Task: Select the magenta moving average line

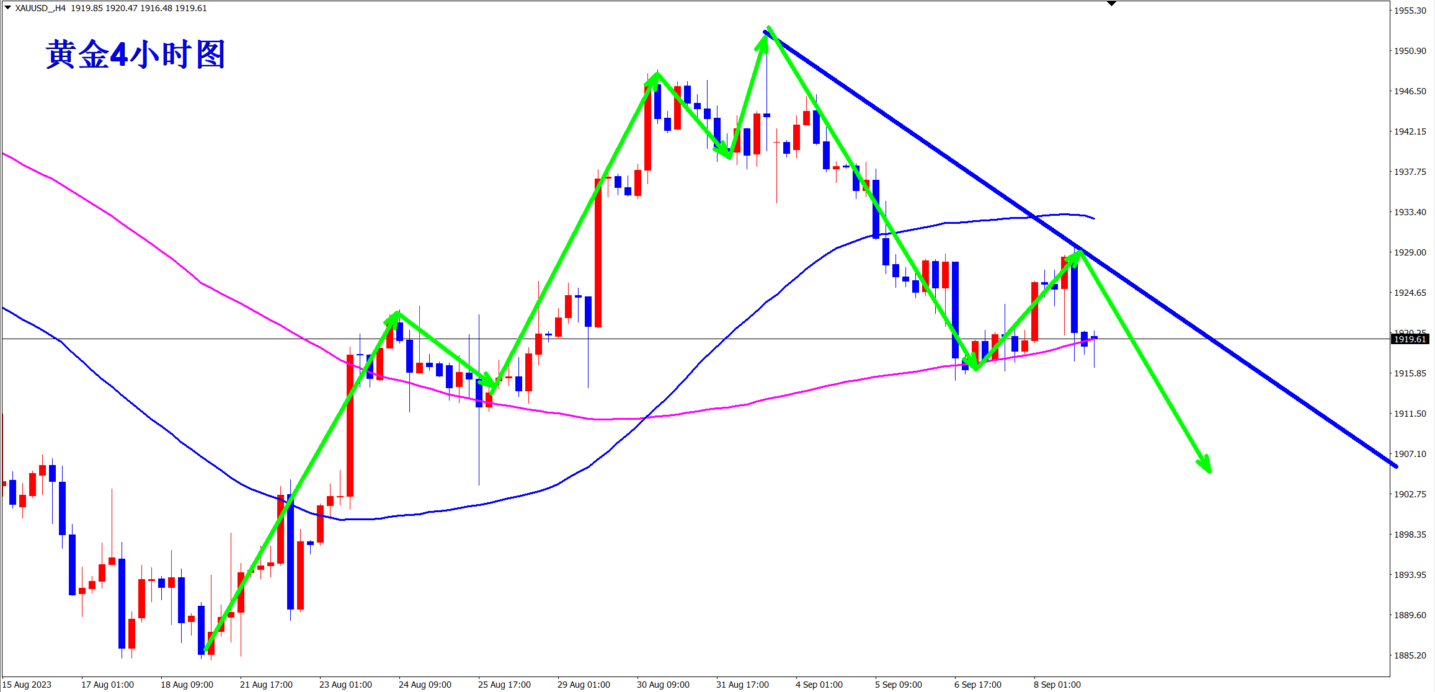Action: (124, 224)
